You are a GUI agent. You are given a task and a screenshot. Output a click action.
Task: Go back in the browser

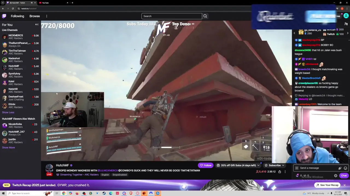[x=3, y=8]
